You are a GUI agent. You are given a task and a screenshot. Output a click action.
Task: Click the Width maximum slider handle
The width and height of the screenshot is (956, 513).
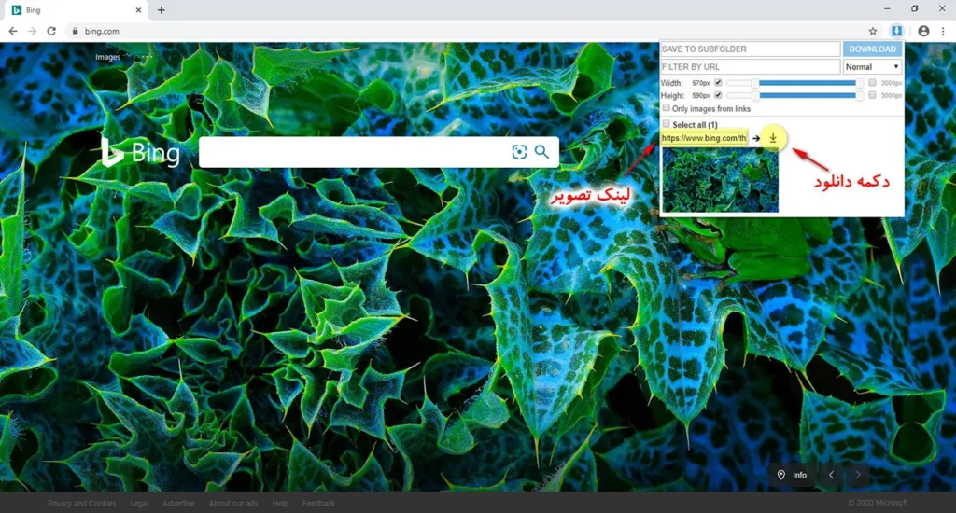(860, 83)
